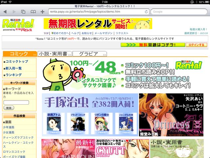Click the keyword search text box
210x158 pixels.
16,102
